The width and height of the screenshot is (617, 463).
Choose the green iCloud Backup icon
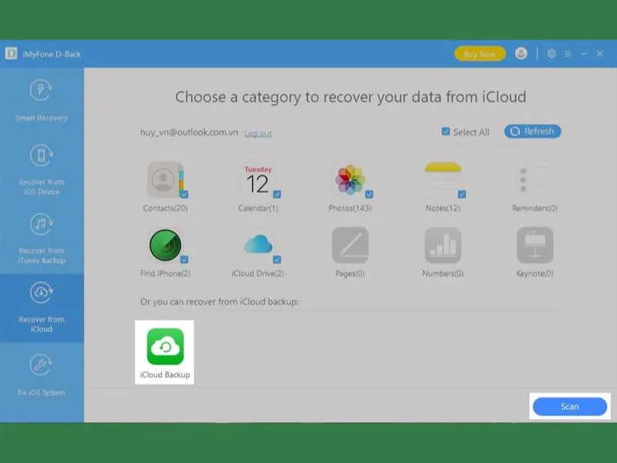point(165,346)
